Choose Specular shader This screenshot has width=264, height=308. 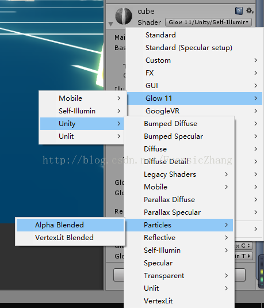tap(179, 263)
